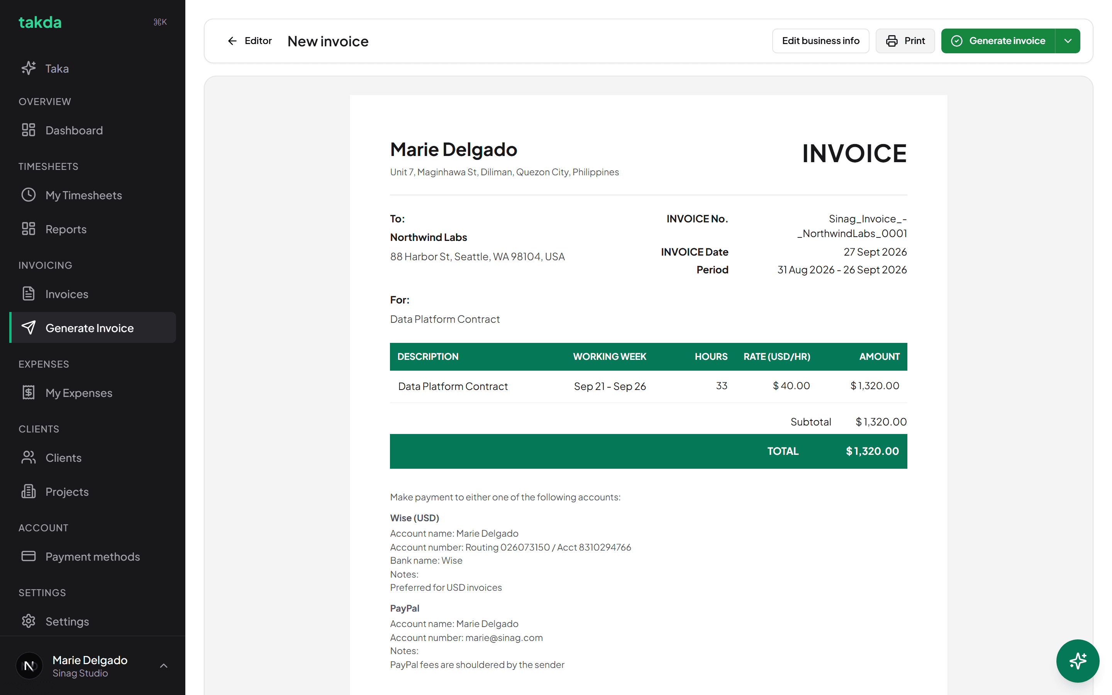Open My Expenses
1112x695 pixels.
[92, 393]
